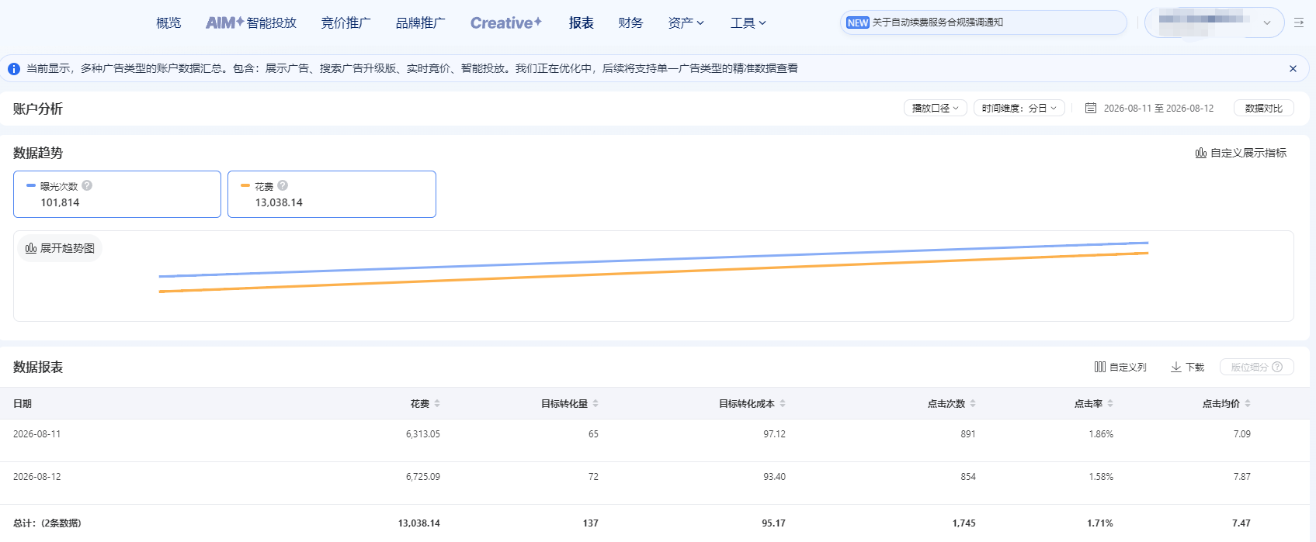1316x542 pixels.
Task: Open 自定义列 column settings
Action: [1120, 367]
